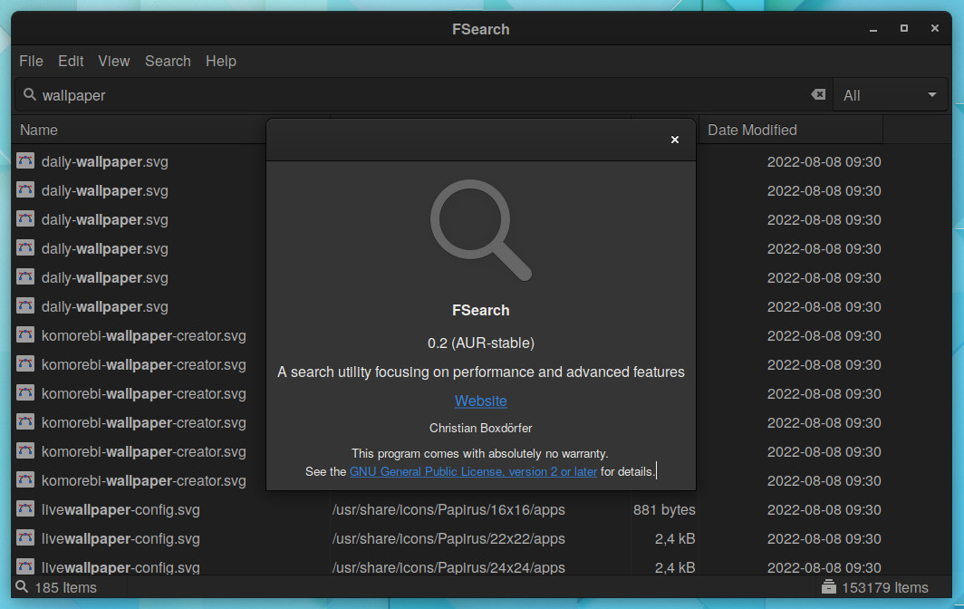This screenshot has height=609, width=964.
Task: Clear the search query with the backspace icon
Action: 818,95
